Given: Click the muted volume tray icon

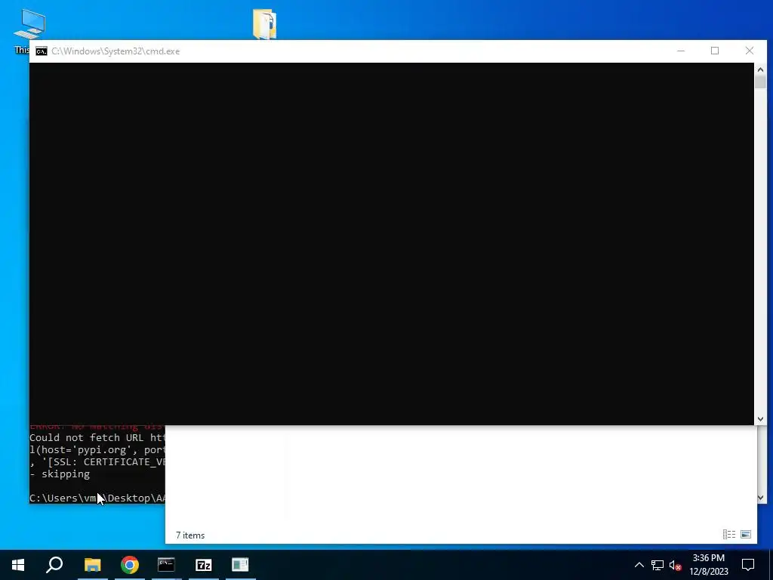Looking at the screenshot, I should pyautogui.click(x=676, y=565).
